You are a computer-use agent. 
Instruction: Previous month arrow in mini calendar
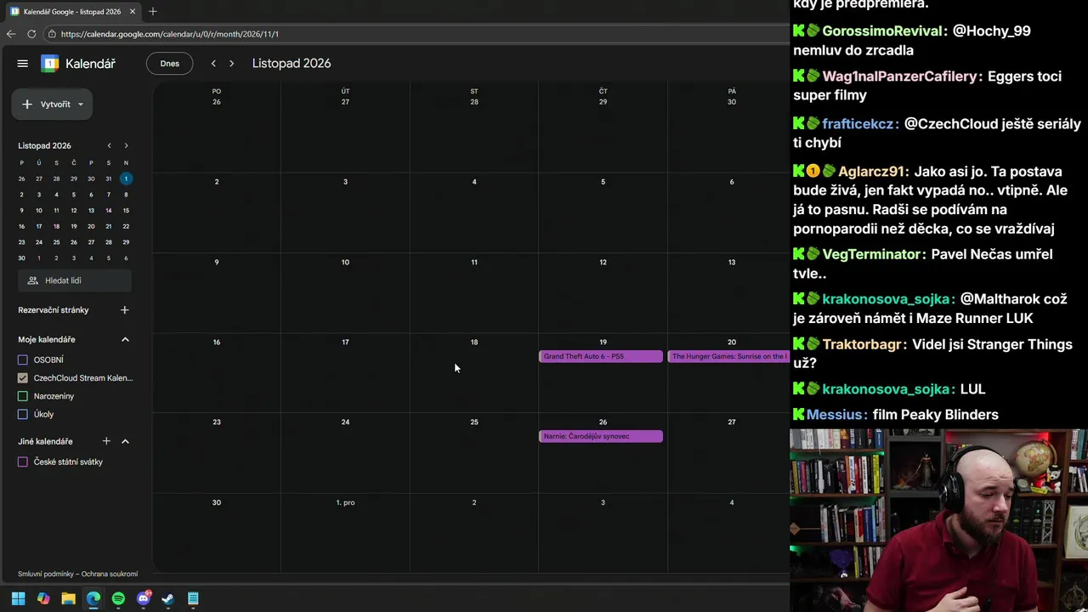[109, 145]
